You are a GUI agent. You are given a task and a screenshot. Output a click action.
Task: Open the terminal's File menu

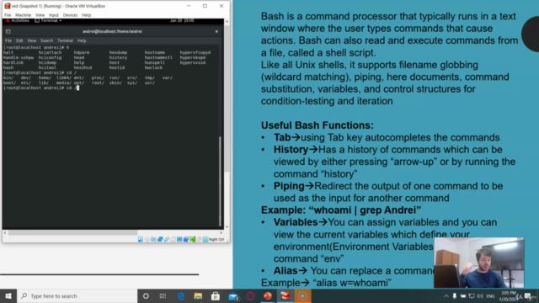8,40
